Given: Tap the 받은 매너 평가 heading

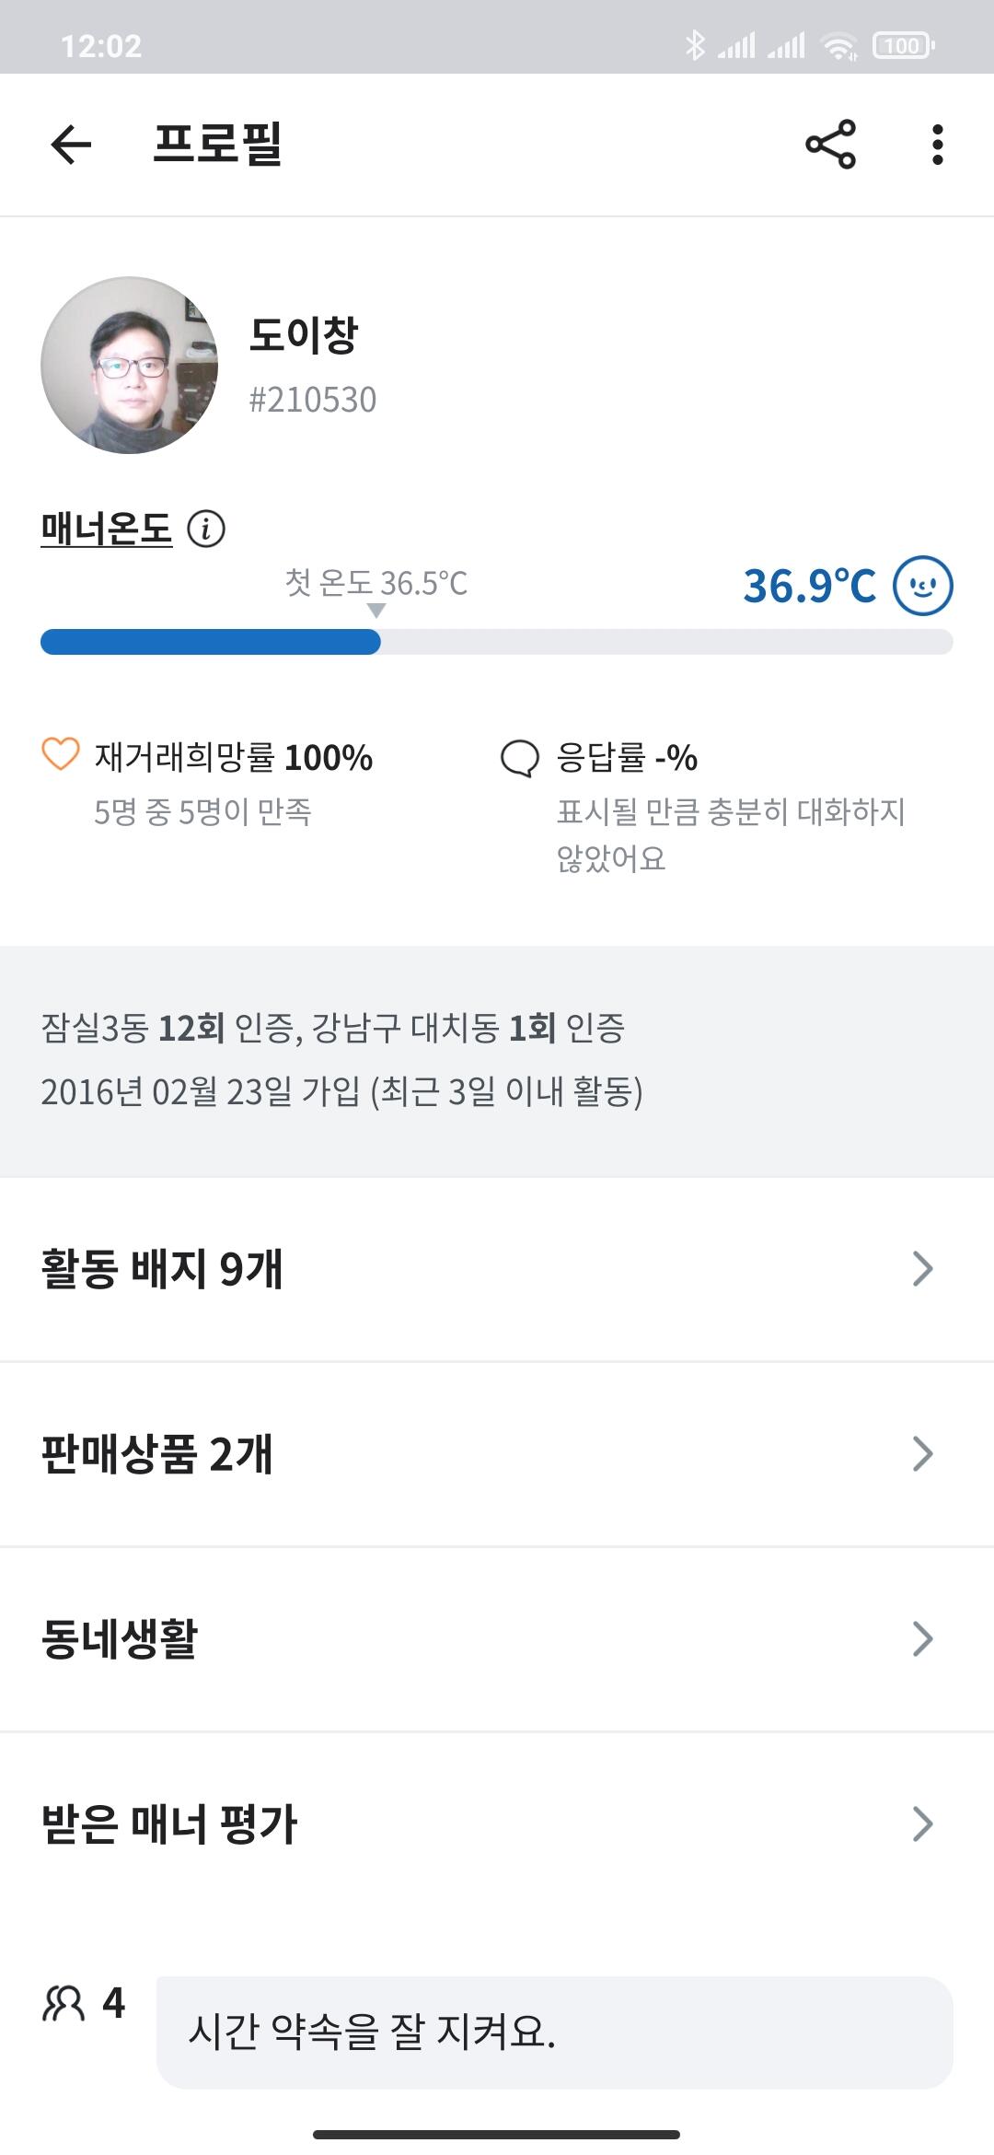Looking at the screenshot, I should [x=169, y=1824].
